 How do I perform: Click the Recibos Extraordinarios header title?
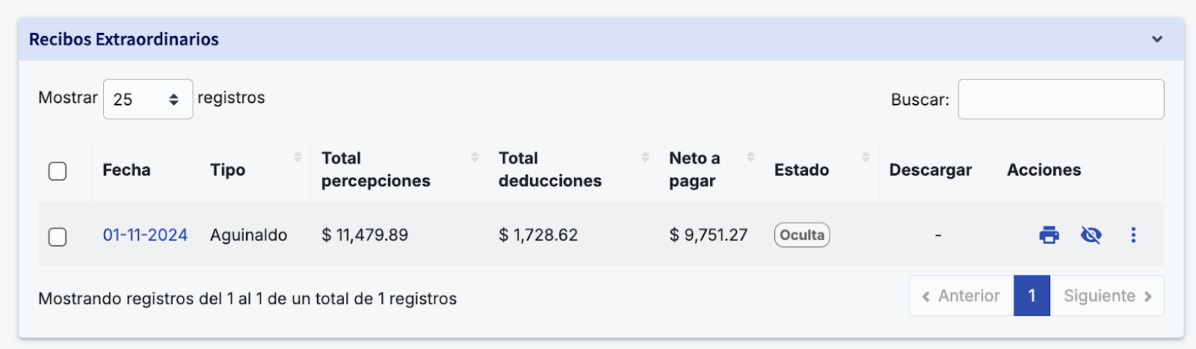(x=124, y=40)
